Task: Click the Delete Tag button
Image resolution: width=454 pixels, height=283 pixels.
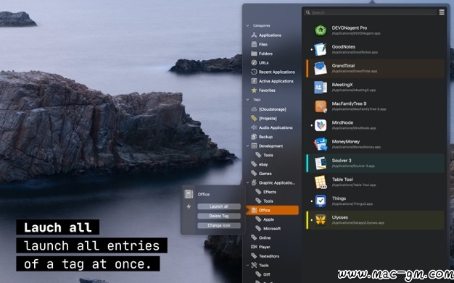Action: tap(219, 216)
